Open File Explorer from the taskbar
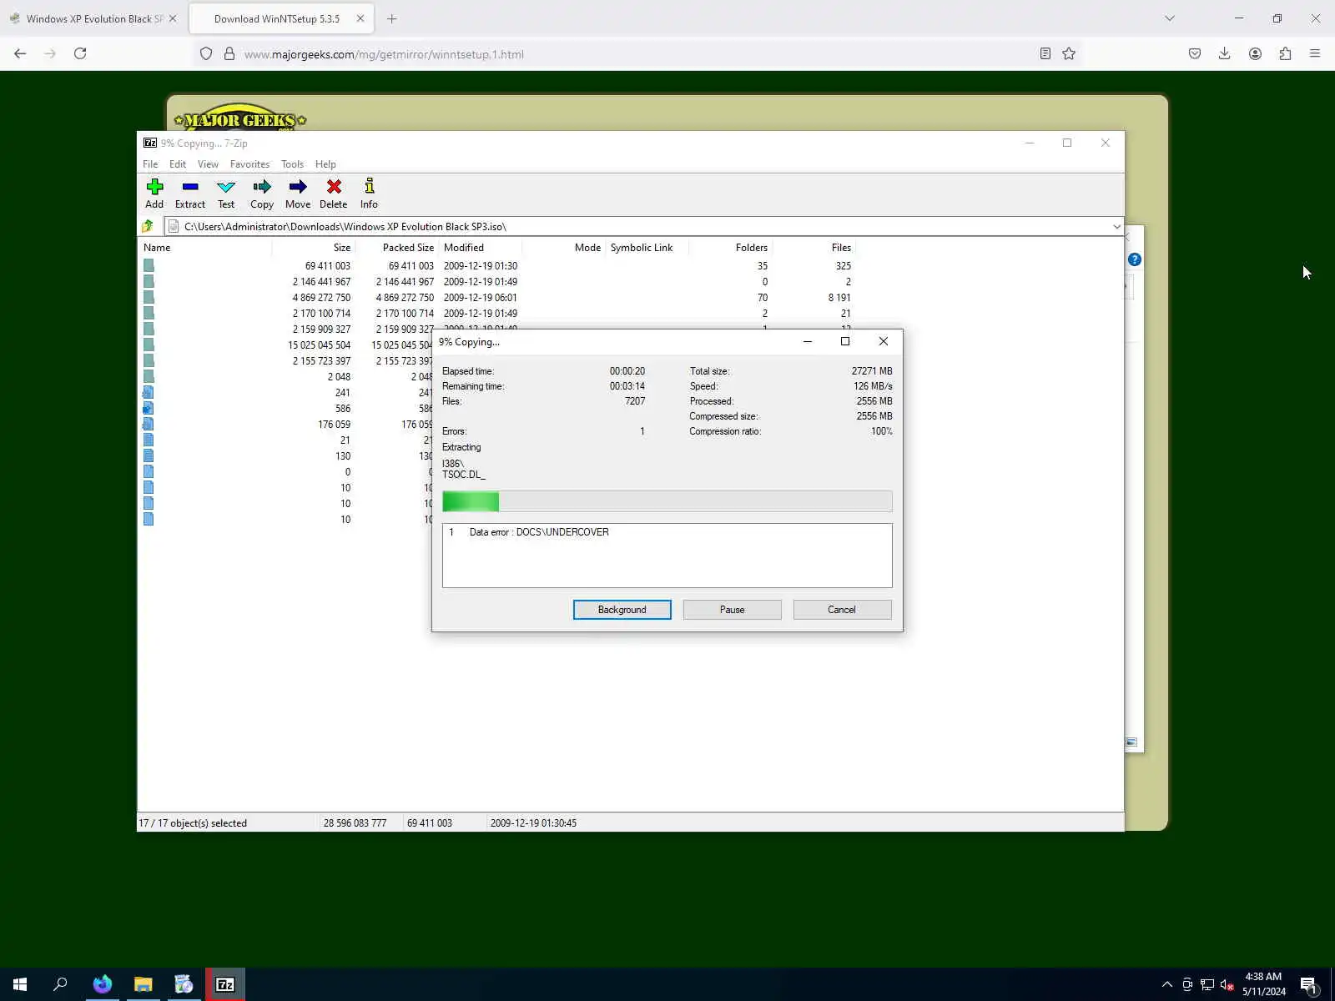Image resolution: width=1335 pixels, height=1001 pixels. pyautogui.click(x=144, y=984)
